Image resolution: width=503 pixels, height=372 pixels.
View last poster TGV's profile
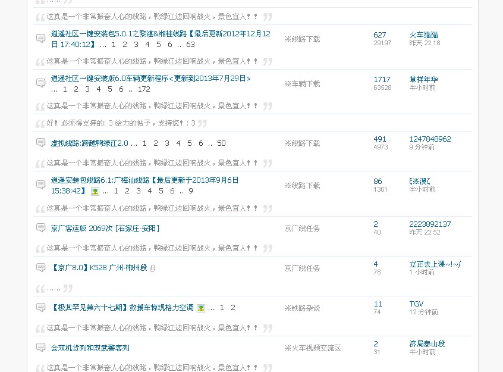coord(416,304)
